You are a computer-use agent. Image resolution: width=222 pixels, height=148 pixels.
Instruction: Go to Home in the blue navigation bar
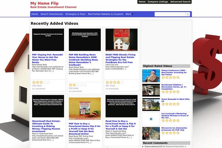click(x=35, y=14)
